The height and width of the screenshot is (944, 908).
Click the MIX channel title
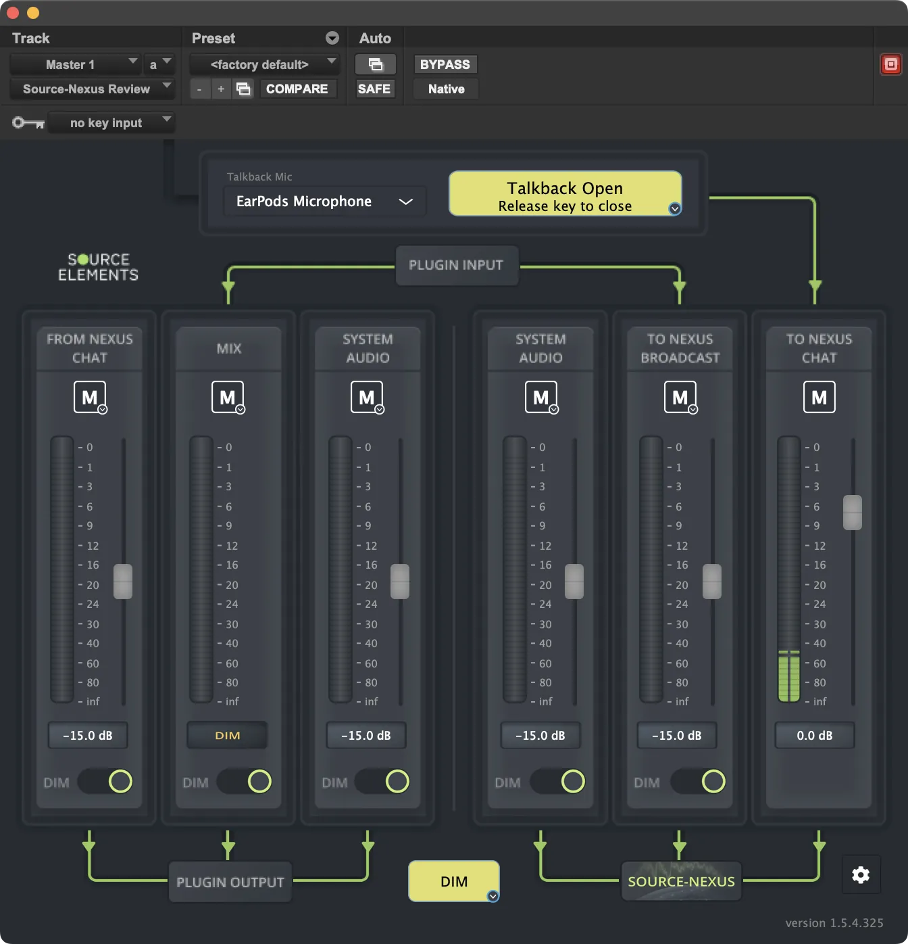(x=229, y=348)
